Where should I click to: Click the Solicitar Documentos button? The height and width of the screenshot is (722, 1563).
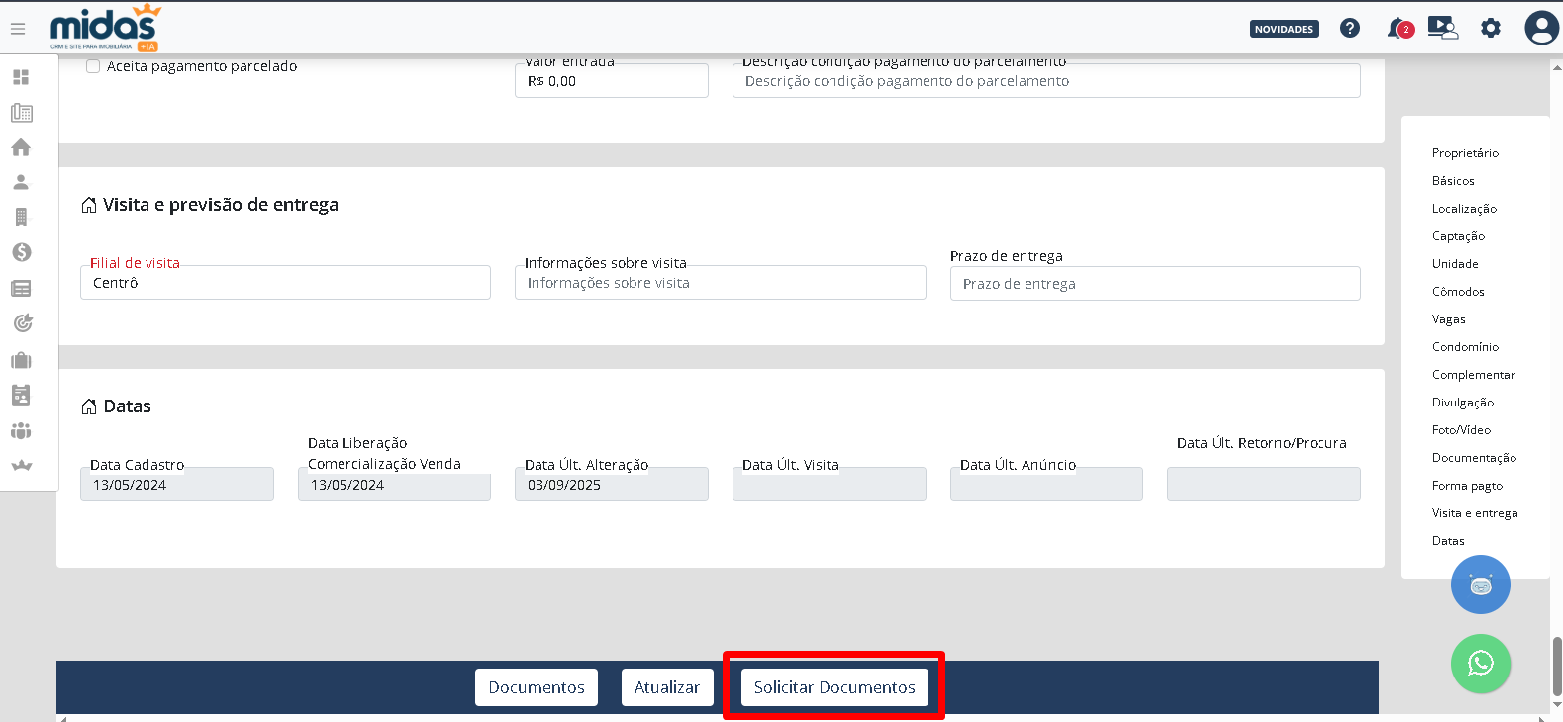tap(834, 687)
